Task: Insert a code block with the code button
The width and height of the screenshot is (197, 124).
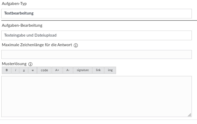Action: tap(44, 70)
